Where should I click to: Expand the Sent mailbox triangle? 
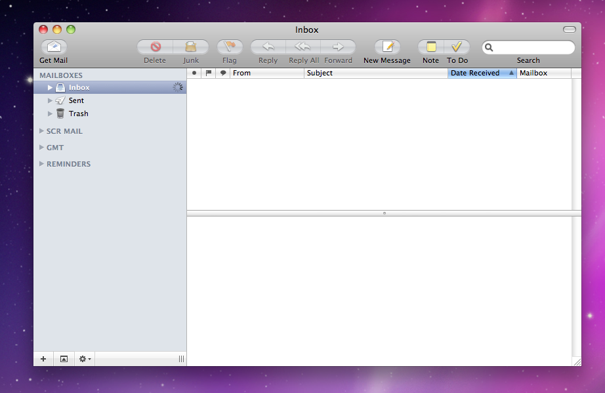tap(51, 100)
